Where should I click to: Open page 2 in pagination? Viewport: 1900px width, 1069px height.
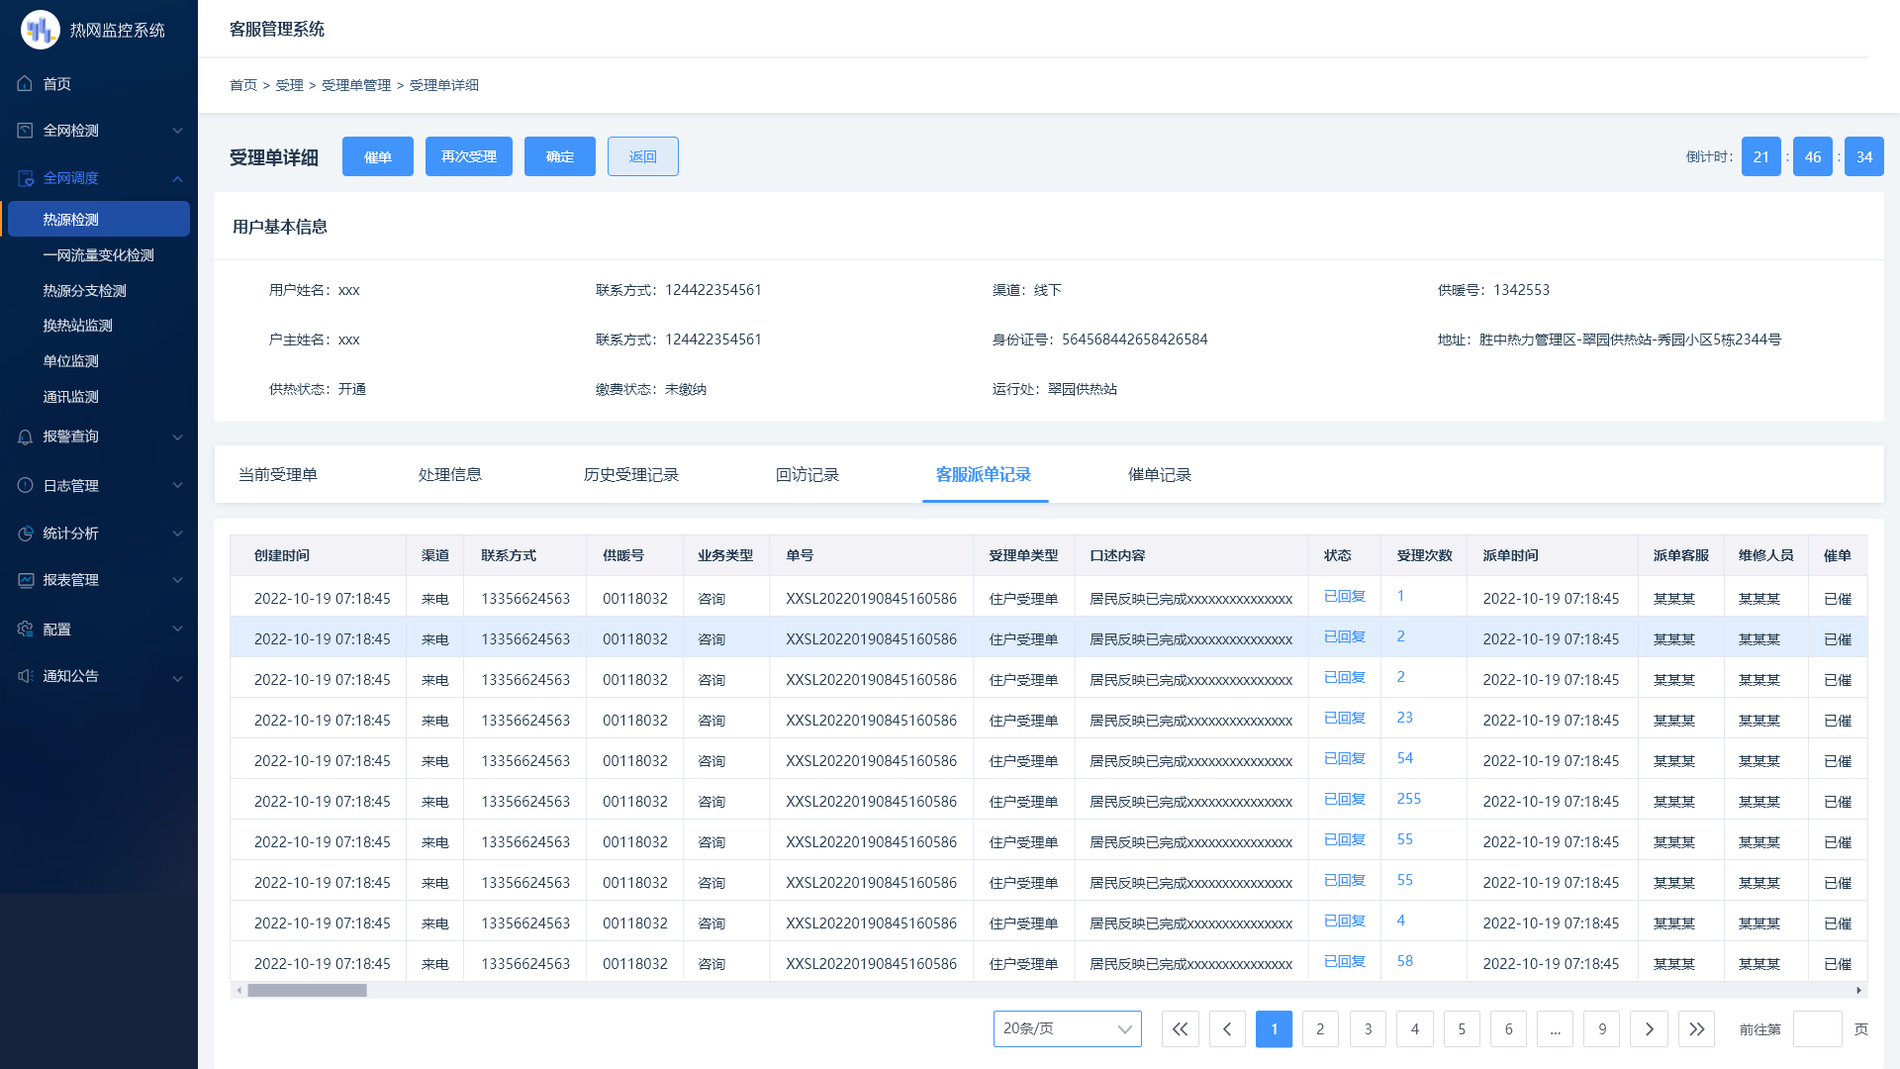tap(1320, 1029)
